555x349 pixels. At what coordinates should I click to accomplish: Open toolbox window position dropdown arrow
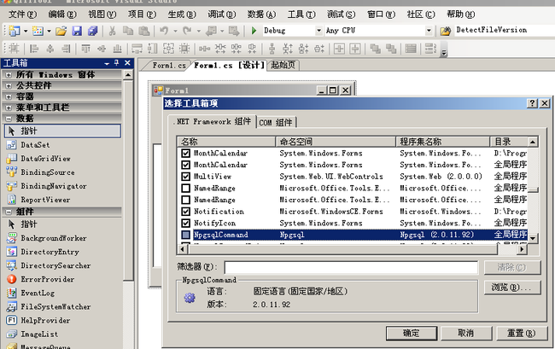pos(107,63)
